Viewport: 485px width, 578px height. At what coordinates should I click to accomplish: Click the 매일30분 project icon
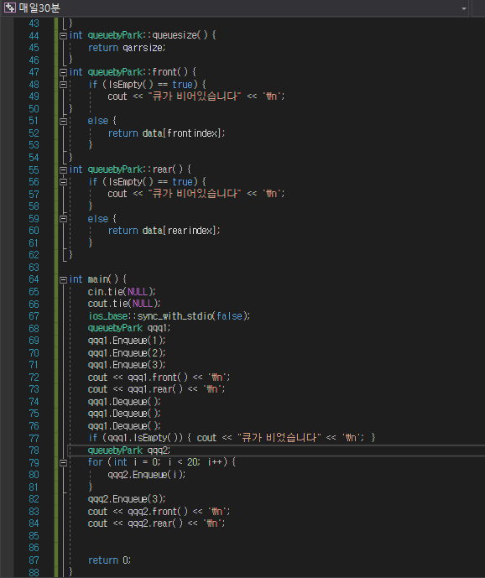9,8
